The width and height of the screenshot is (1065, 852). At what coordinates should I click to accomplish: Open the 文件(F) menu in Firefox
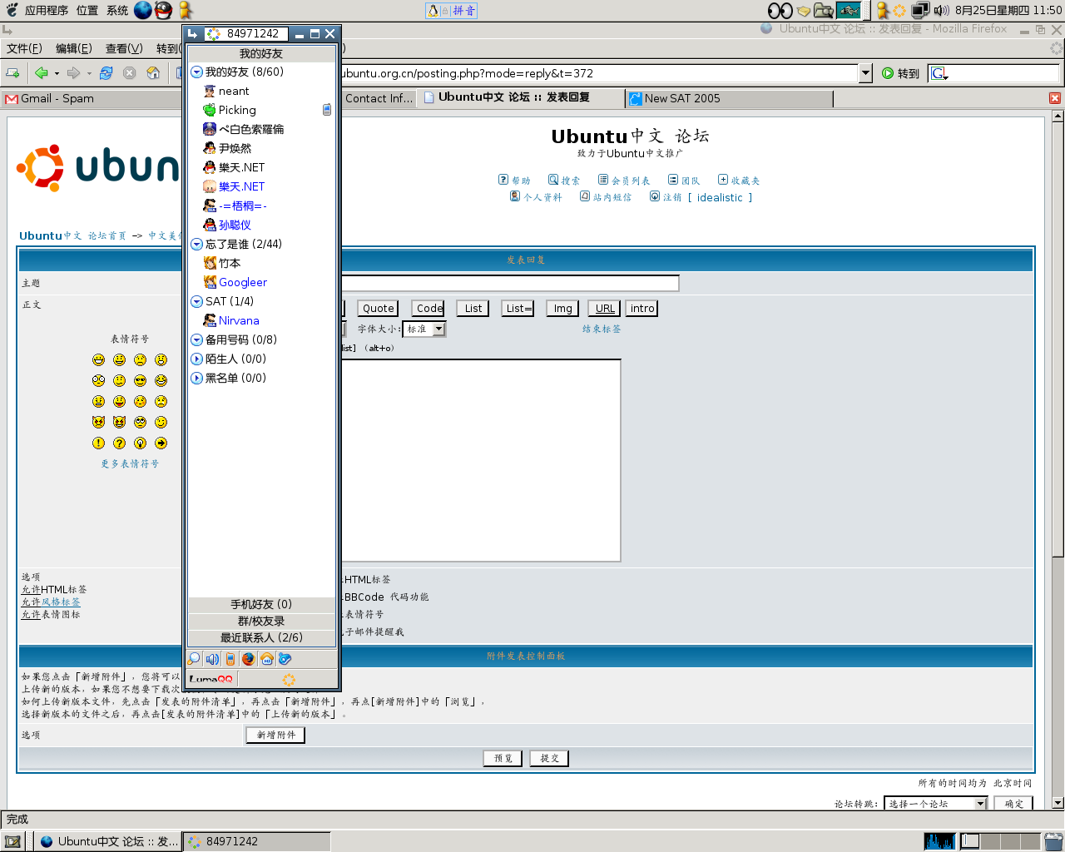tap(24, 48)
